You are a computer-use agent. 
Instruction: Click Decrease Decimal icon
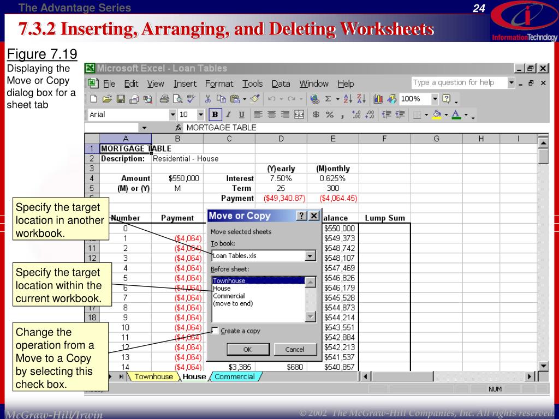pyautogui.click(x=370, y=115)
